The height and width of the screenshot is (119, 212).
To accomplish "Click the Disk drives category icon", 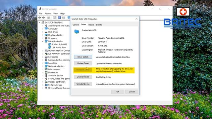I will tap(46, 32).
